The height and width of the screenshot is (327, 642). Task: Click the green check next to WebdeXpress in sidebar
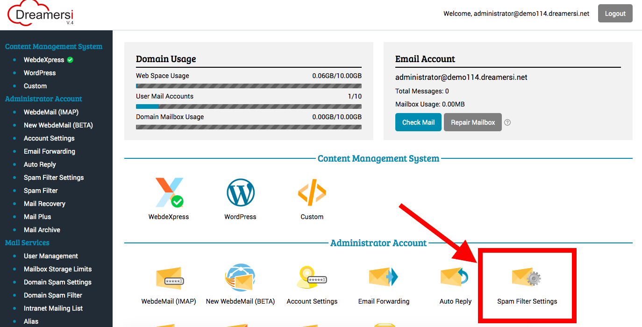(x=70, y=60)
